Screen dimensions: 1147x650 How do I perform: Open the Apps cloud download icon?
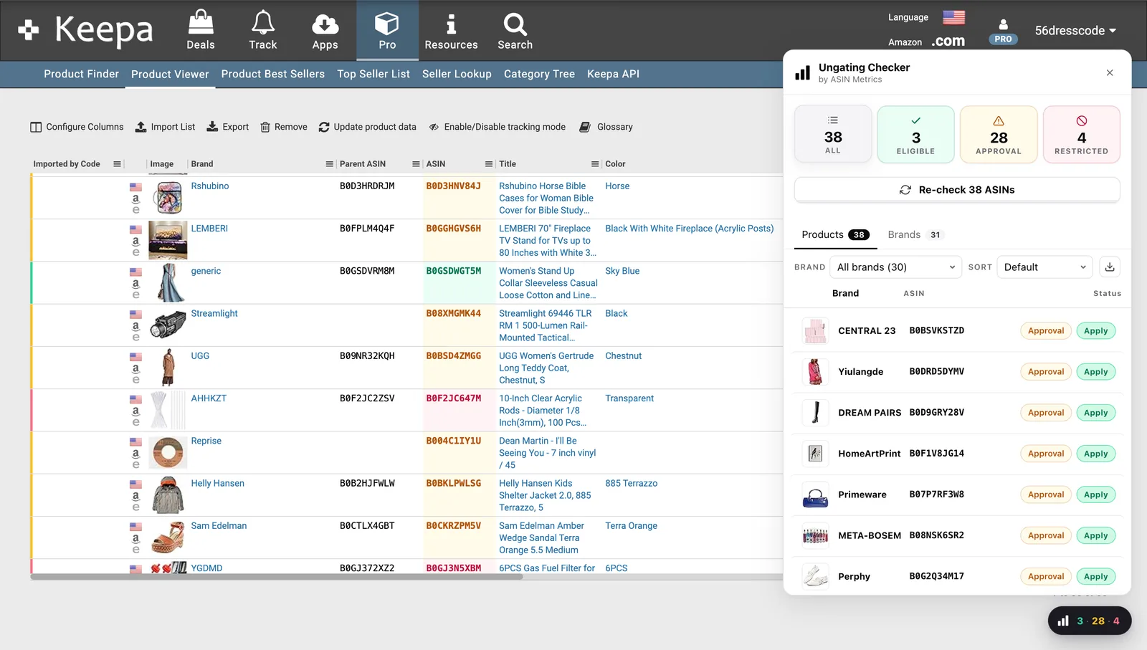(325, 31)
